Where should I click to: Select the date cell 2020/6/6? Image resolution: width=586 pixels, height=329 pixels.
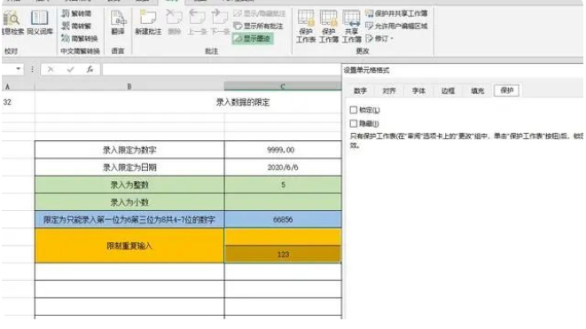coord(283,167)
